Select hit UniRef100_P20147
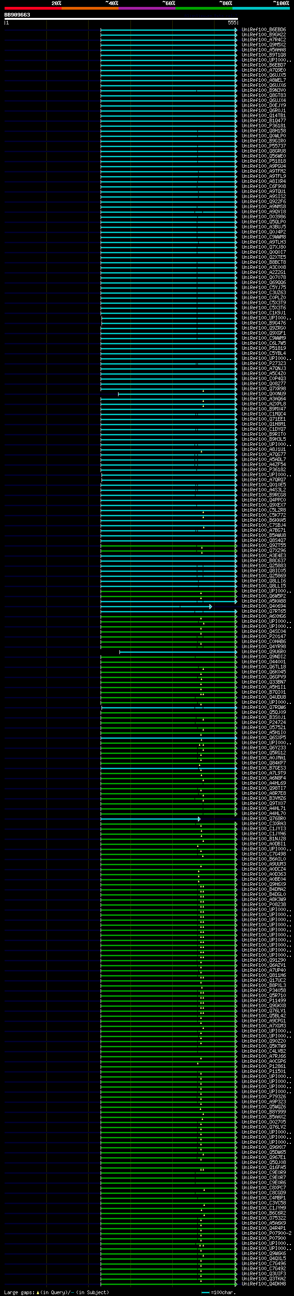 pyautogui.click(x=264, y=636)
